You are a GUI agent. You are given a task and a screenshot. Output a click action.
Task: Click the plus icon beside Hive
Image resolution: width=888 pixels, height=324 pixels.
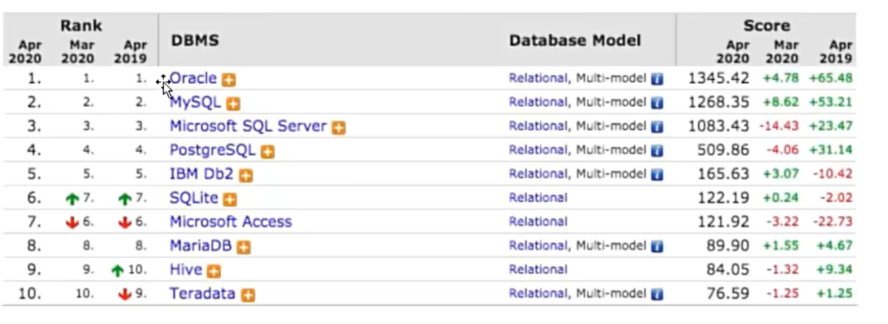click(x=214, y=271)
